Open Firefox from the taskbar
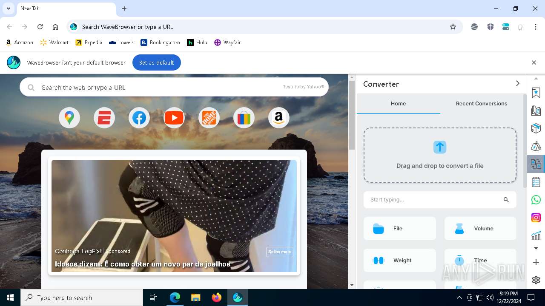 (x=217, y=297)
